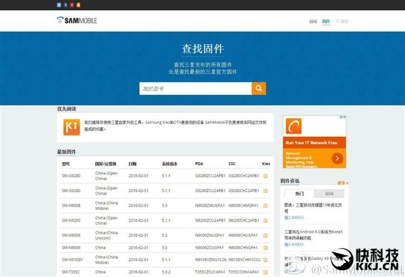Click CSC value N9200CHC2APB1
This screenshot has width=405, height=277.
pos(244,220)
